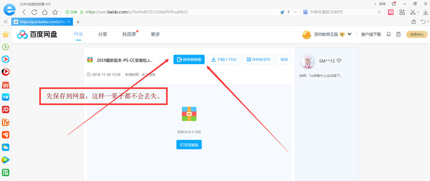Open the 分享 navigation tab
The image size is (430, 181).
point(102,34)
